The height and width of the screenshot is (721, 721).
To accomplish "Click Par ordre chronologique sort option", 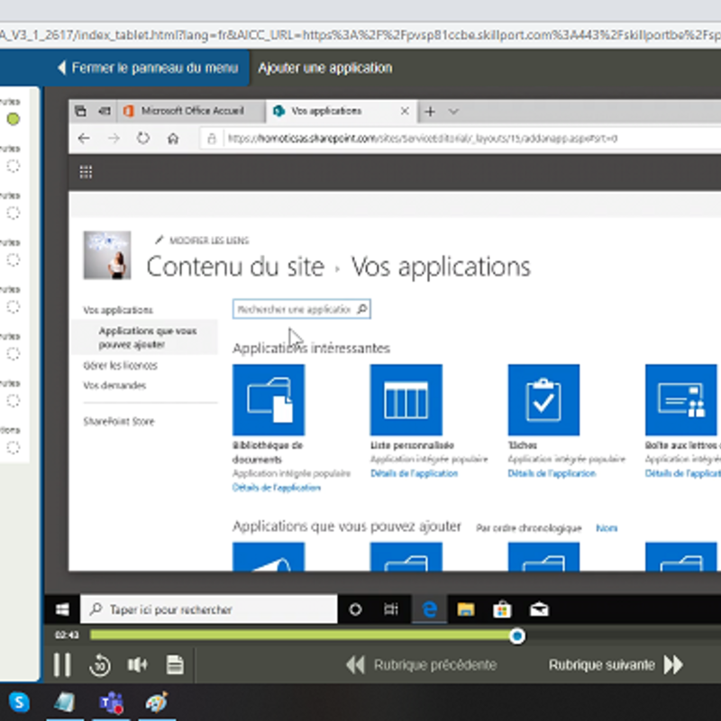I will 528,528.
